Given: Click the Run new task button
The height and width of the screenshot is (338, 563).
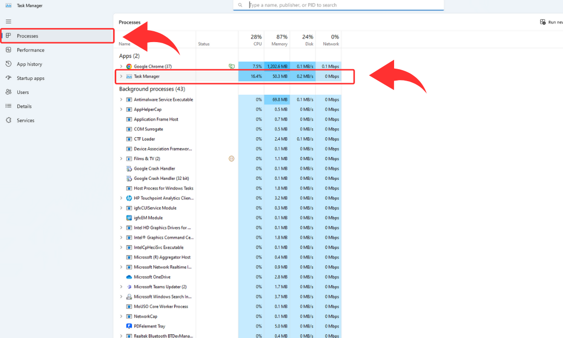Looking at the screenshot, I should point(552,22).
